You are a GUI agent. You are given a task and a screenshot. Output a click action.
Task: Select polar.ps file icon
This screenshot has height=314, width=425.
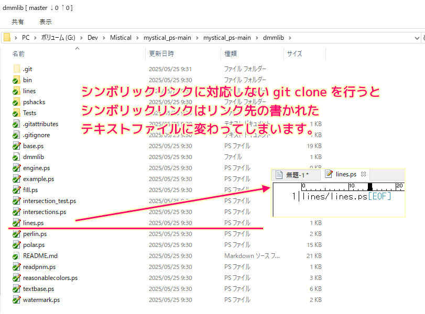tap(17, 245)
